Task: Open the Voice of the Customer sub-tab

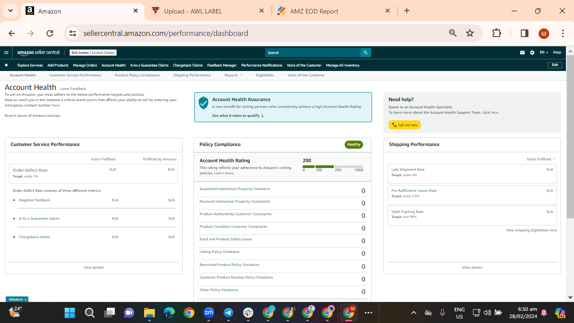Action: (306, 75)
